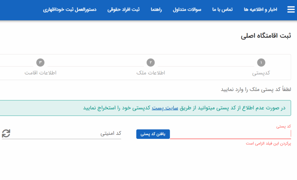
Task: Click step 2 circle in stepper
Action: (x=151, y=63)
